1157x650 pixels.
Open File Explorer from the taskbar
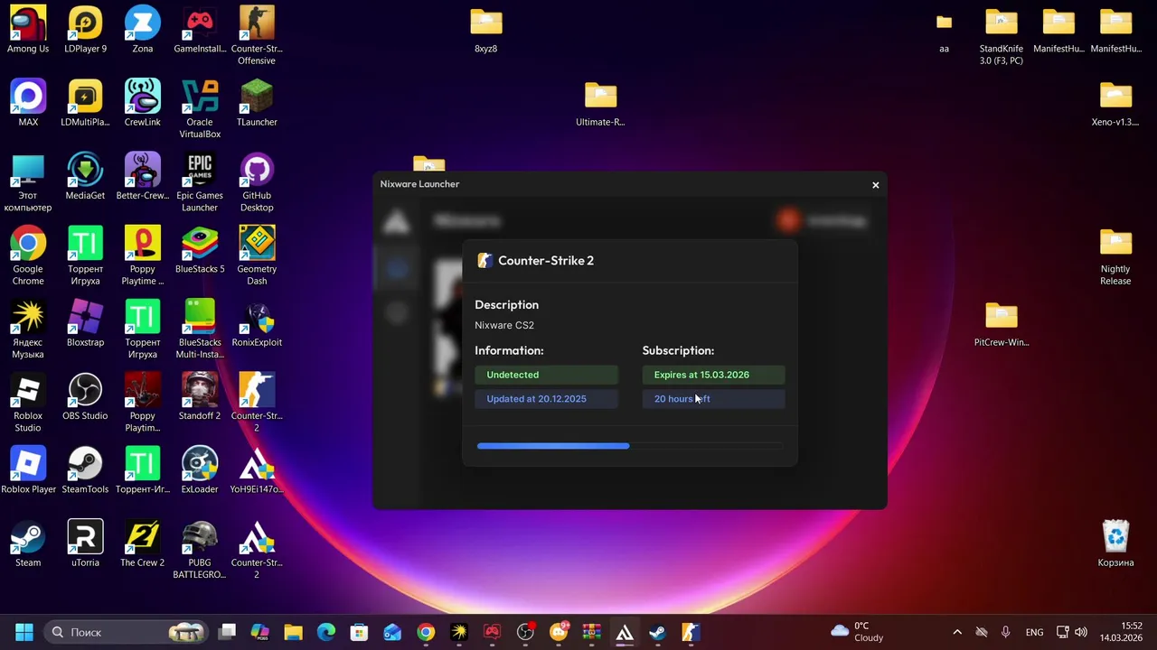click(x=293, y=632)
